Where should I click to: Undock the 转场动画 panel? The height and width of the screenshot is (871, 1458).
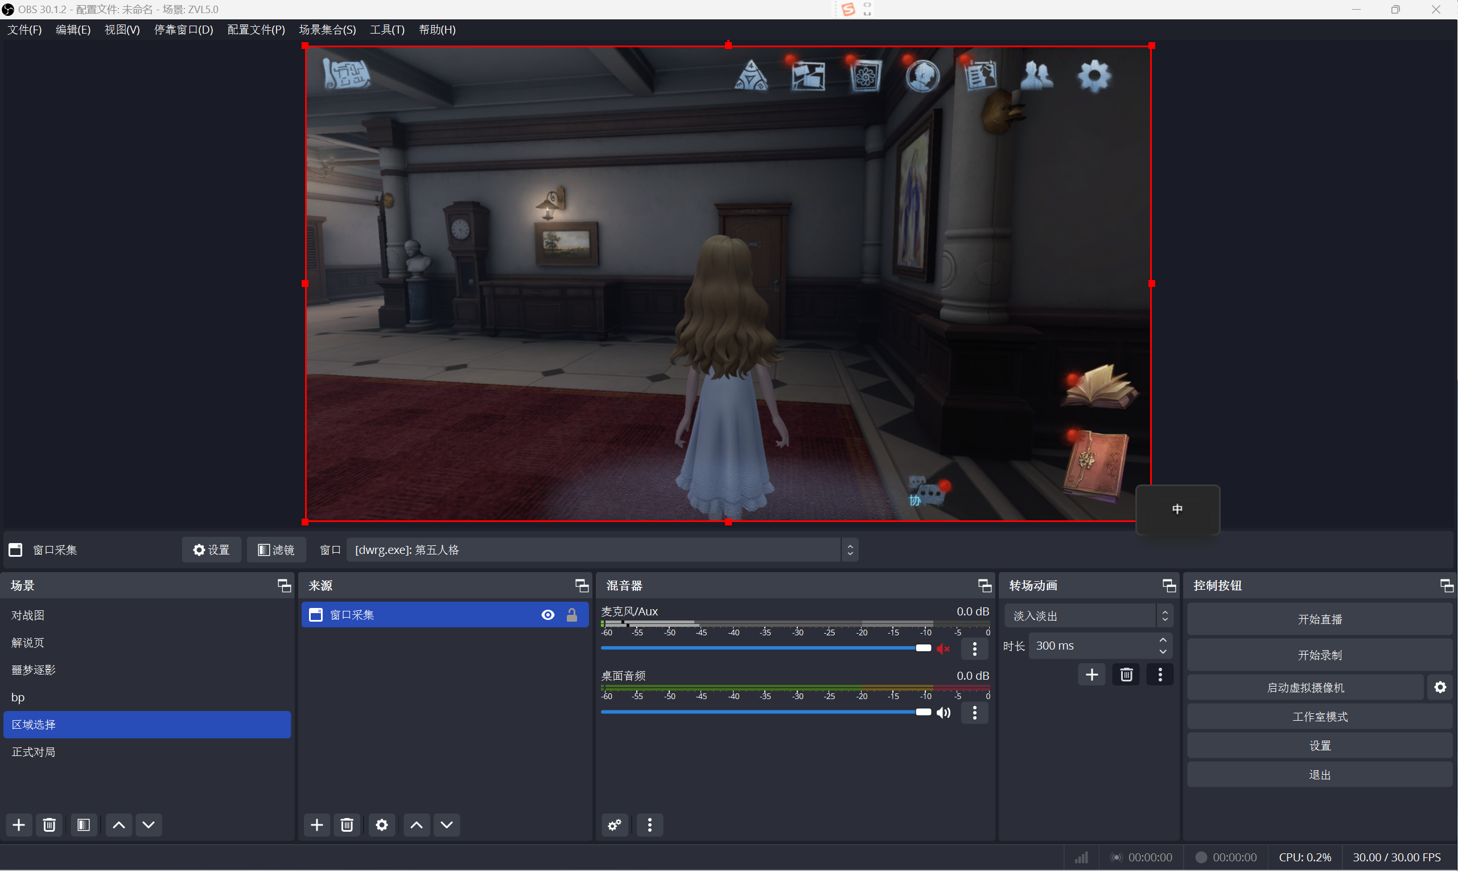(x=1169, y=585)
